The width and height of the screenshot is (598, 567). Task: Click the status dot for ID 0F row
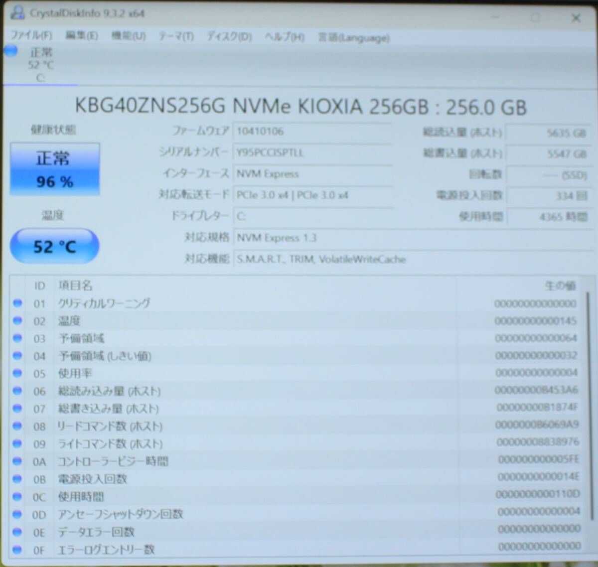pyautogui.click(x=17, y=550)
